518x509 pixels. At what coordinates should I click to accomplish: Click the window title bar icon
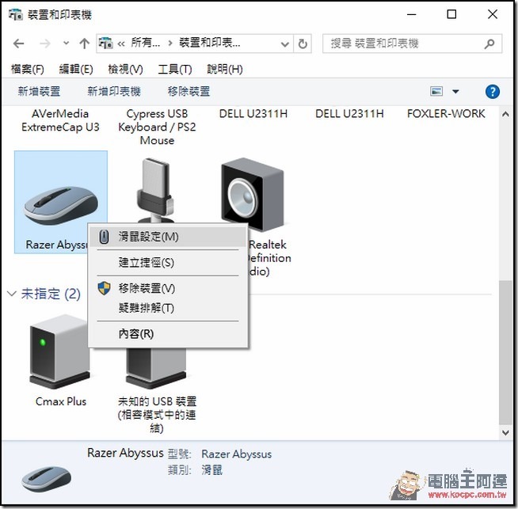click(16, 15)
